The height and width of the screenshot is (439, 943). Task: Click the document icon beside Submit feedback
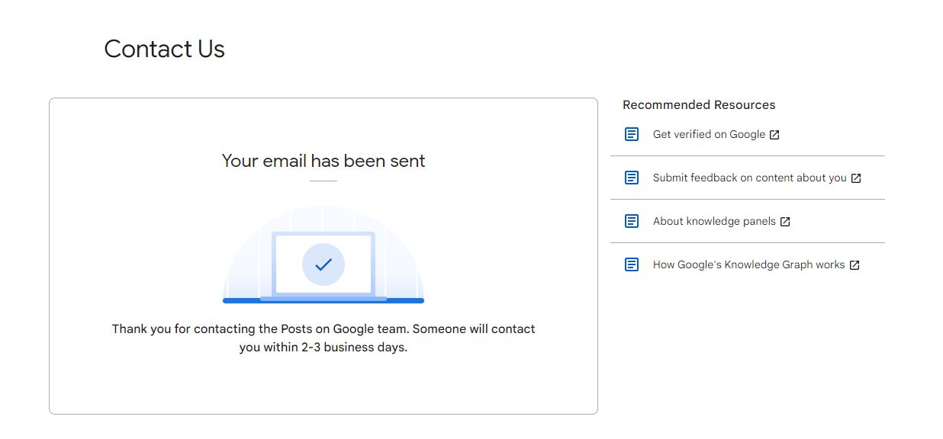click(631, 178)
